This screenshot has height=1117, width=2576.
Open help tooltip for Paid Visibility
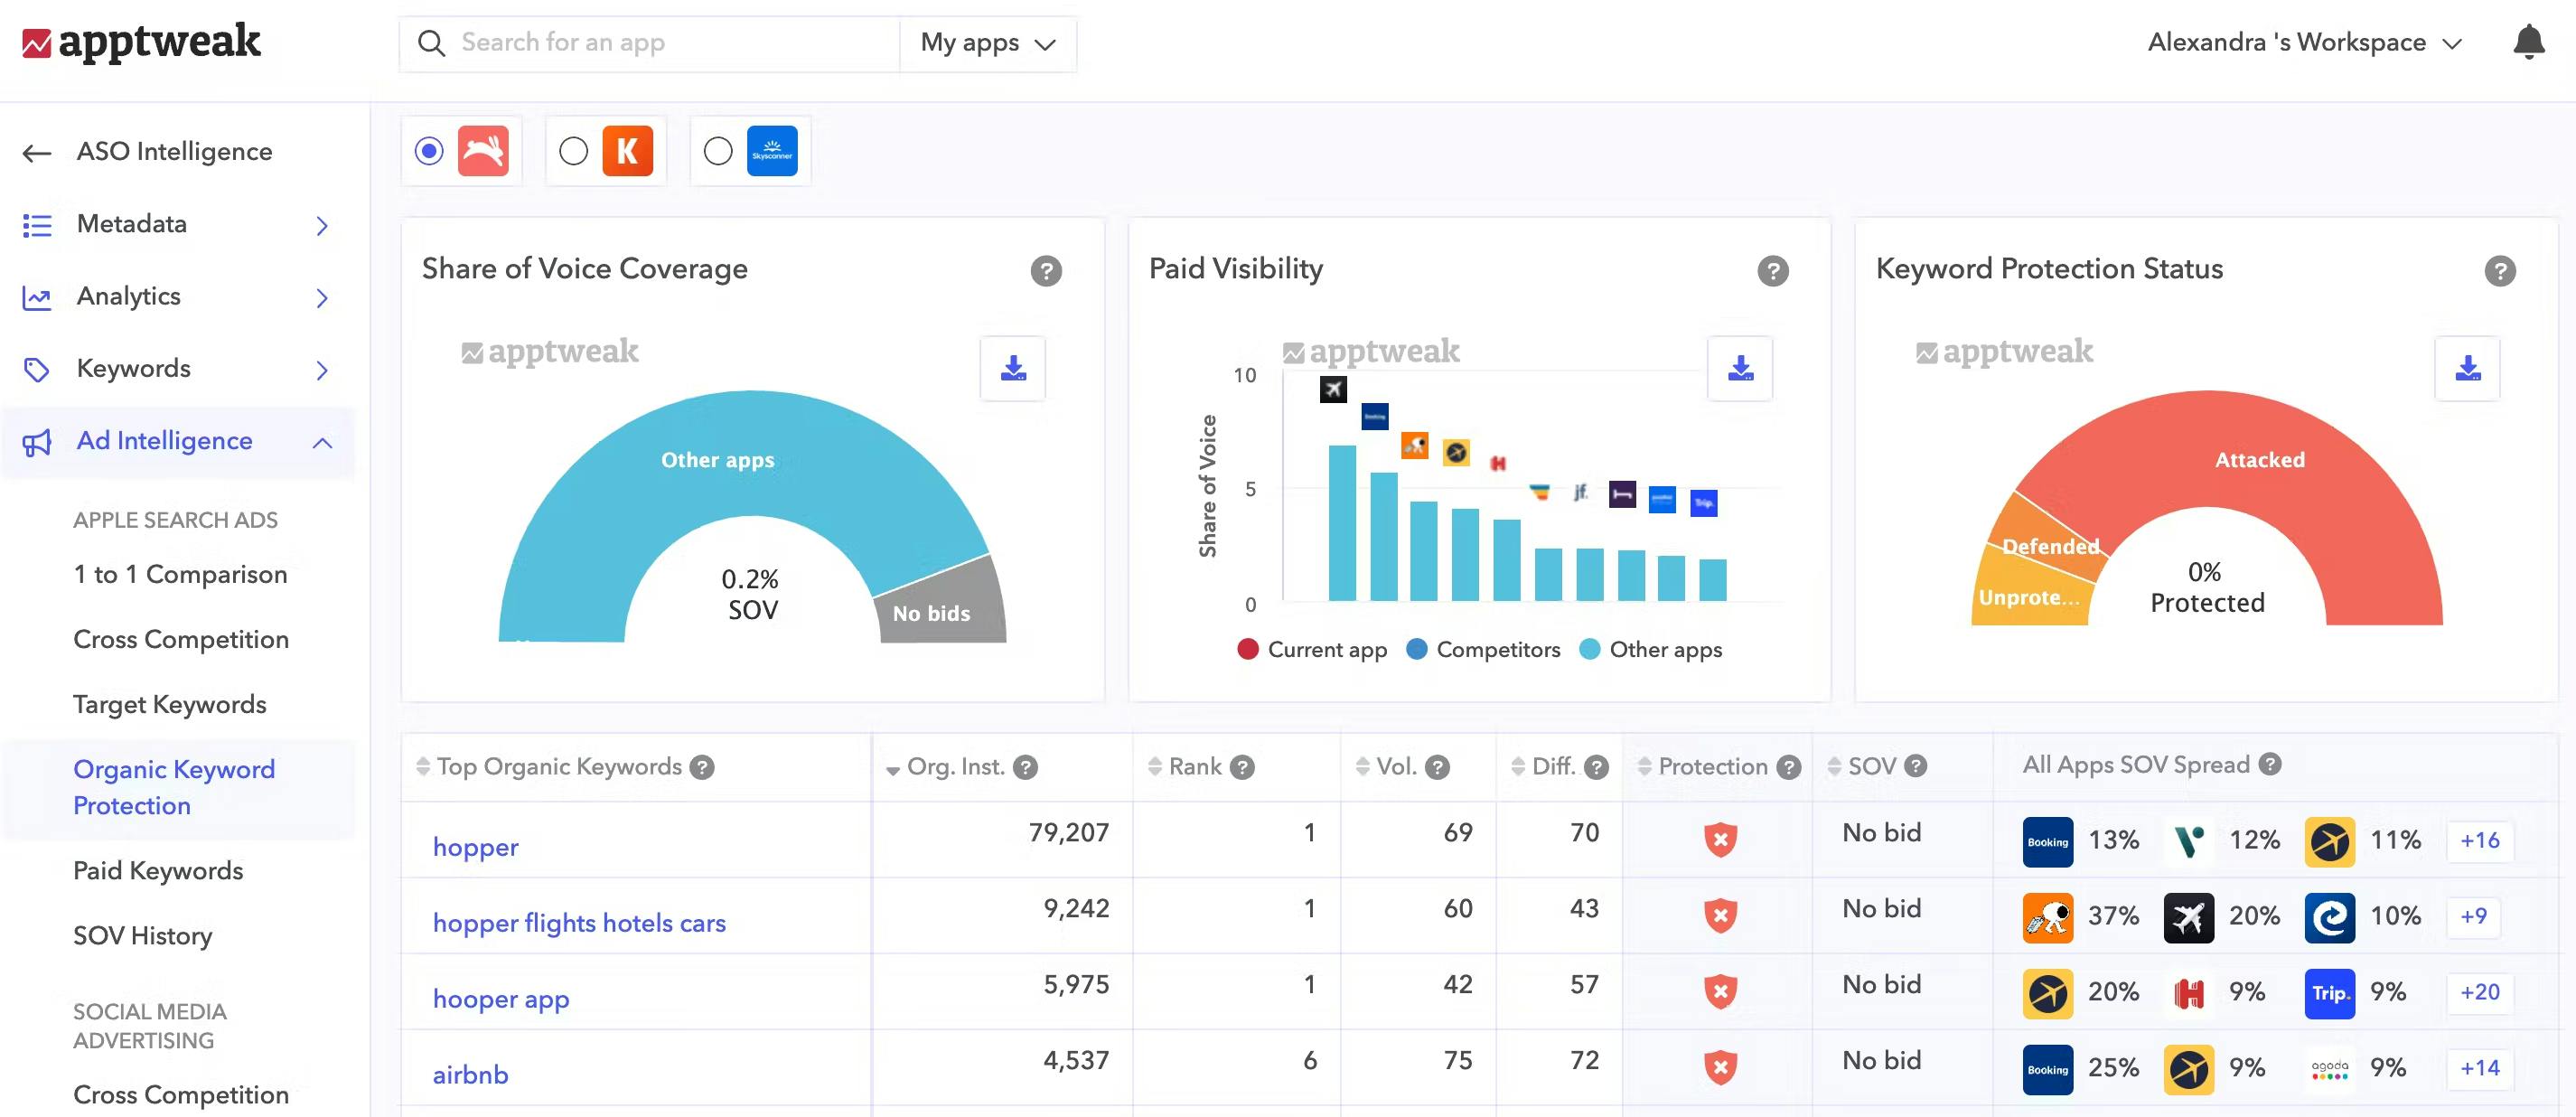point(1772,271)
